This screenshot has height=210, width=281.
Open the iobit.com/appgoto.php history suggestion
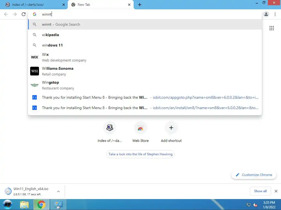145,98
